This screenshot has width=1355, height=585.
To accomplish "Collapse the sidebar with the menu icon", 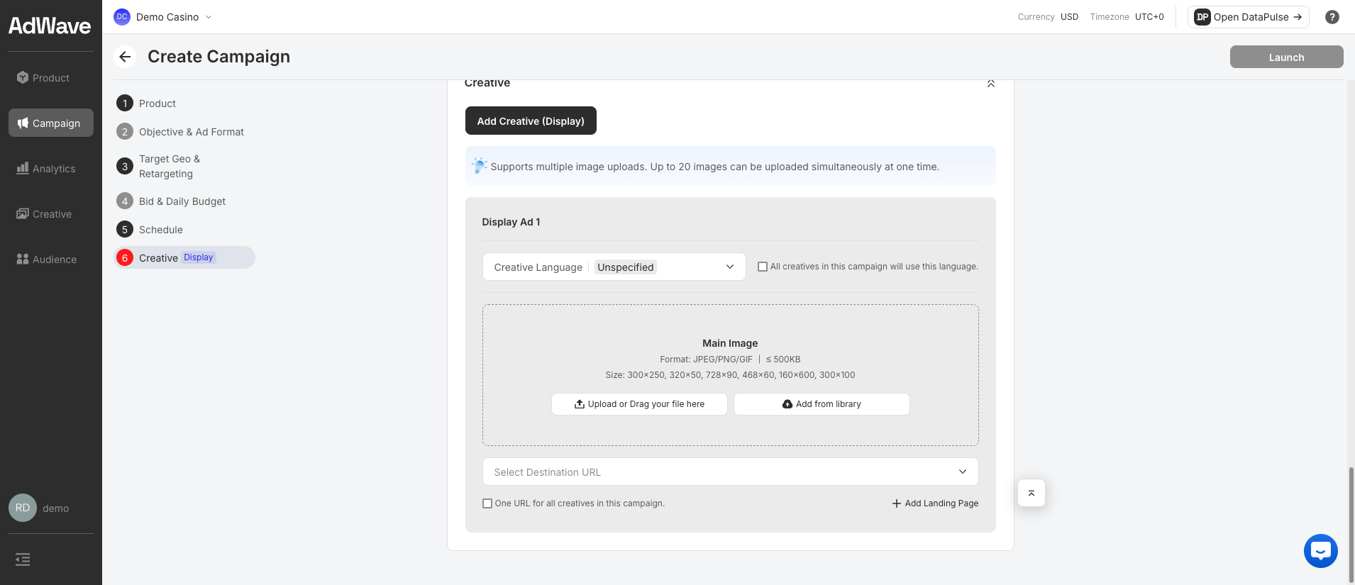I will click(x=23, y=559).
